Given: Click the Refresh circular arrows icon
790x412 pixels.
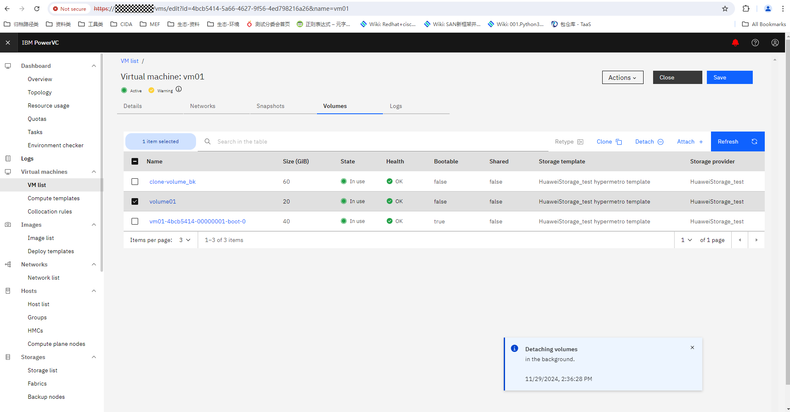Looking at the screenshot, I should [x=754, y=141].
